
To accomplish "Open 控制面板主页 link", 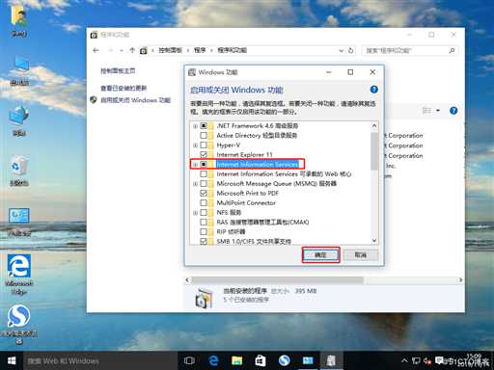I will click(x=118, y=71).
